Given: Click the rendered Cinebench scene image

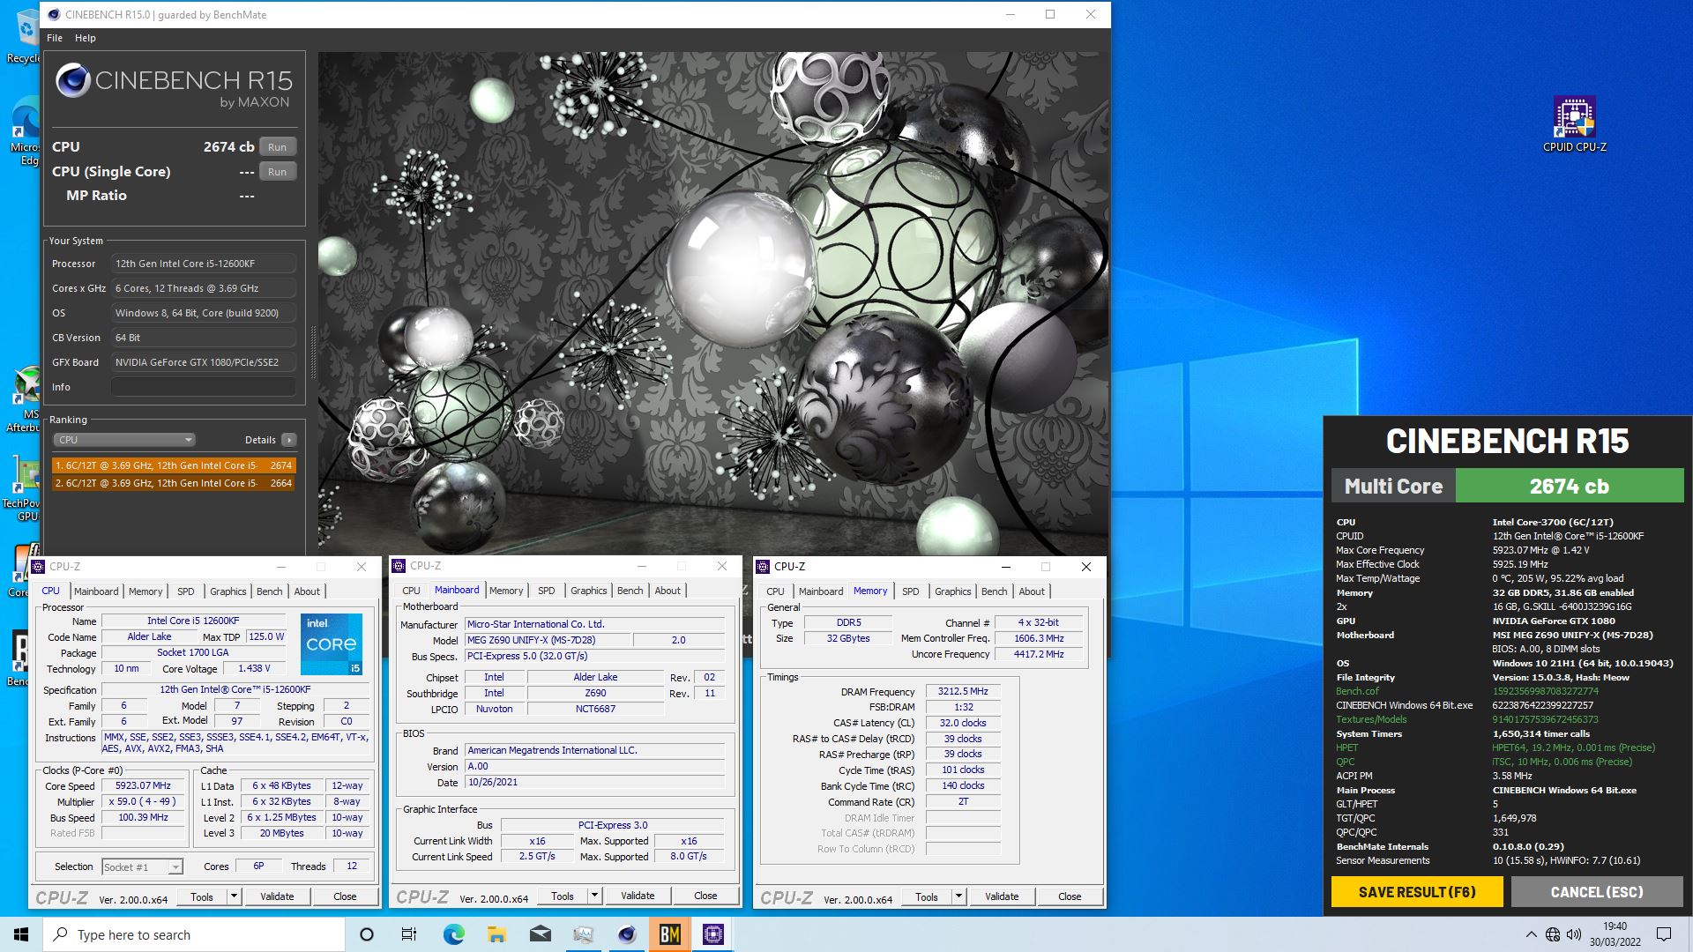Looking at the screenshot, I should click(x=712, y=303).
